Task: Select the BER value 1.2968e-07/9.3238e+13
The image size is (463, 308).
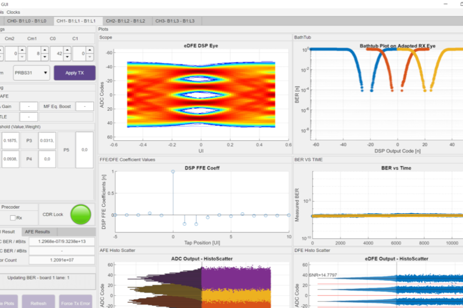Action: point(62,241)
